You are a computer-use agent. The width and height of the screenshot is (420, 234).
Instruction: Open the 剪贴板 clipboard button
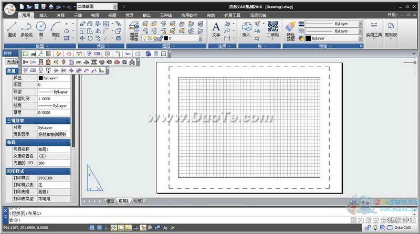coord(391,29)
